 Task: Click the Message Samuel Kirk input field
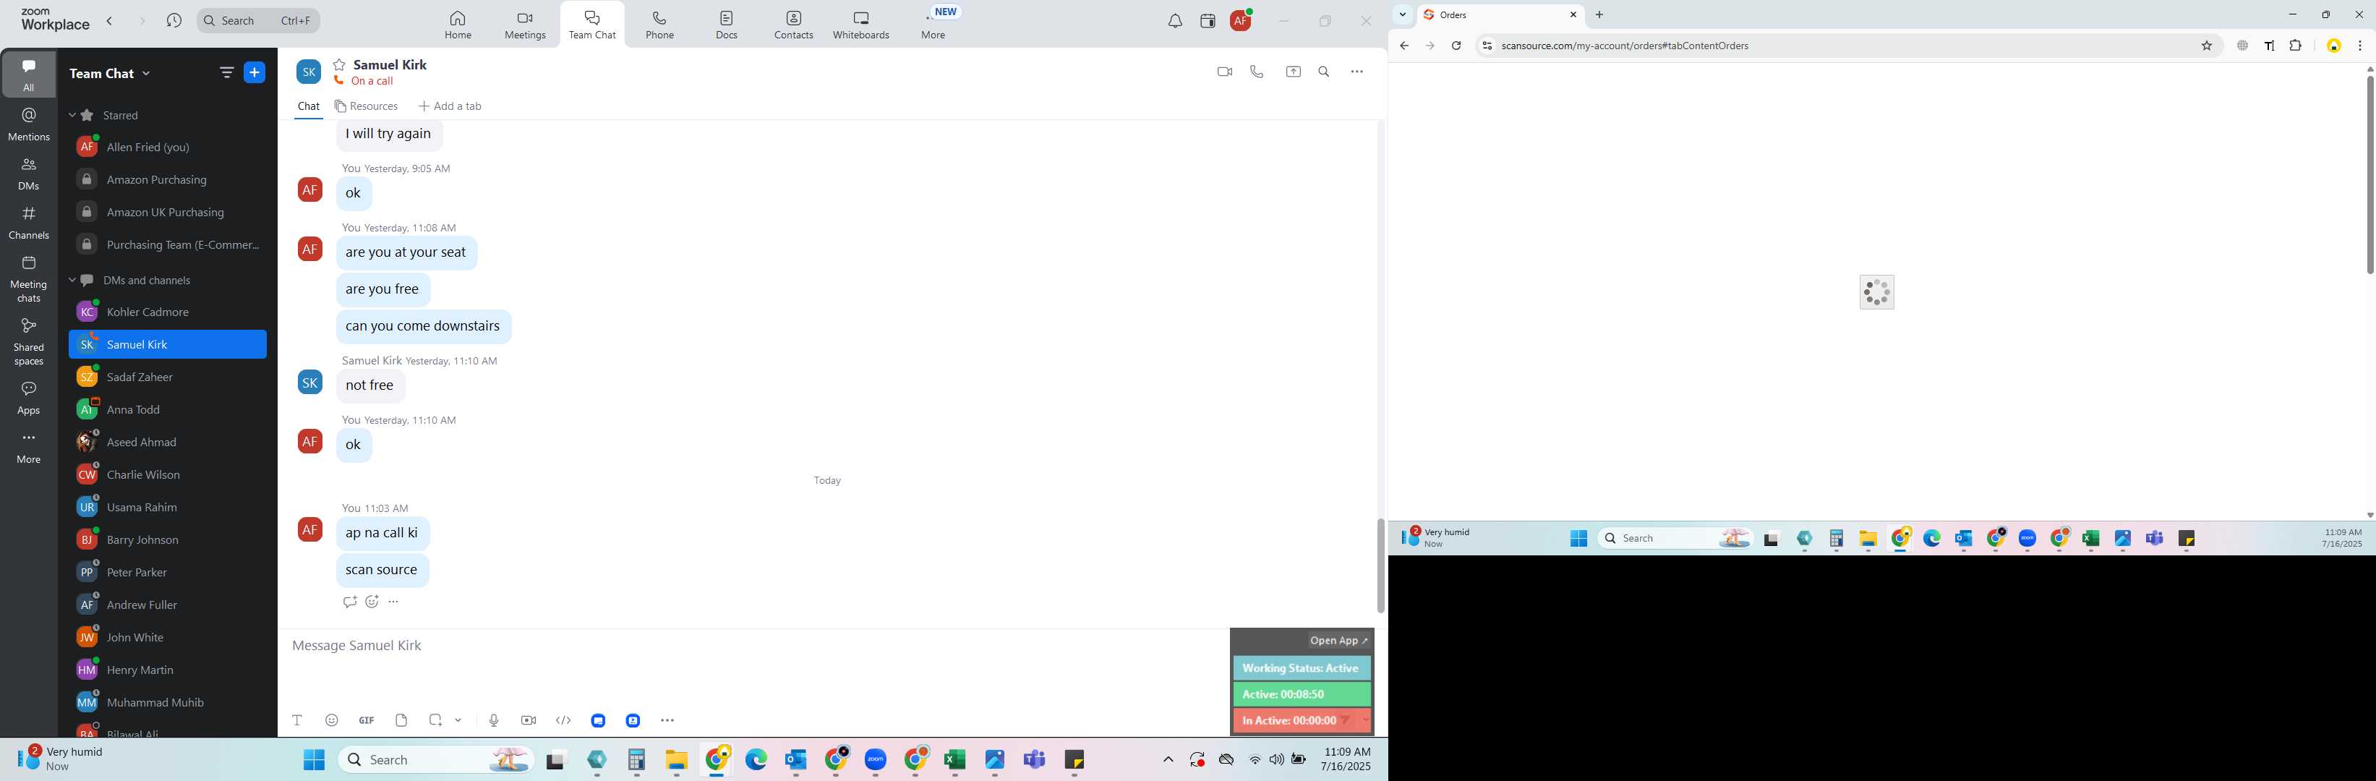coord(756,646)
